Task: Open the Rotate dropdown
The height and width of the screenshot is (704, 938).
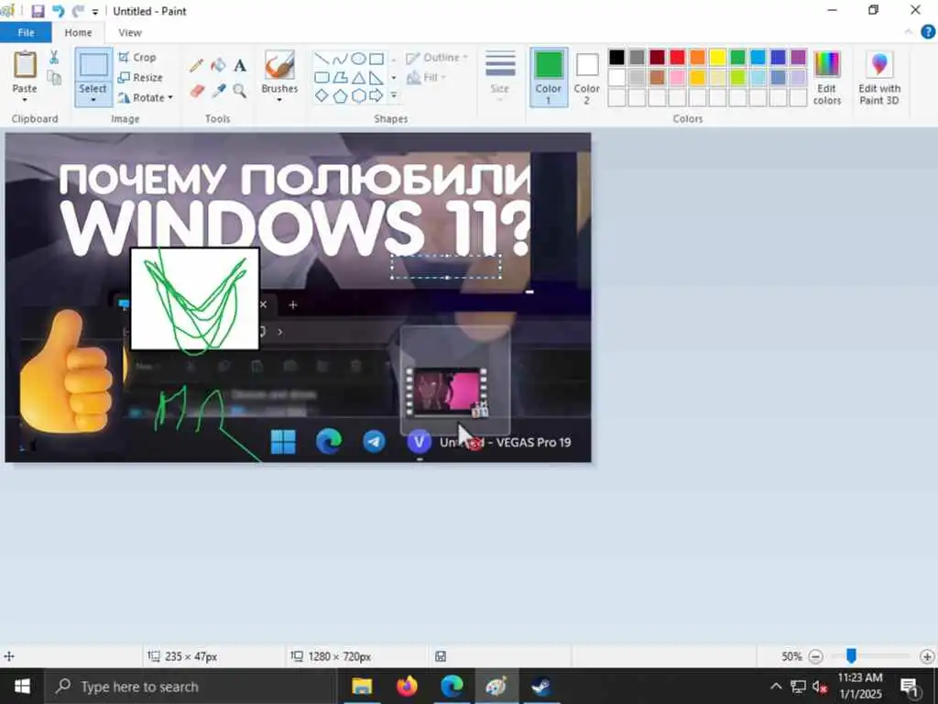Action: (x=146, y=97)
